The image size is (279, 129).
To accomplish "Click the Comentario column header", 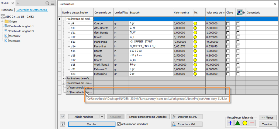I will tap(261, 13).
